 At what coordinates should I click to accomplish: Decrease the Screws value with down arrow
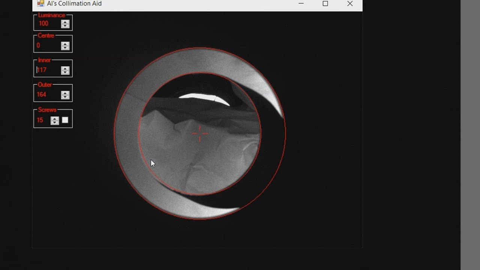tap(55, 123)
